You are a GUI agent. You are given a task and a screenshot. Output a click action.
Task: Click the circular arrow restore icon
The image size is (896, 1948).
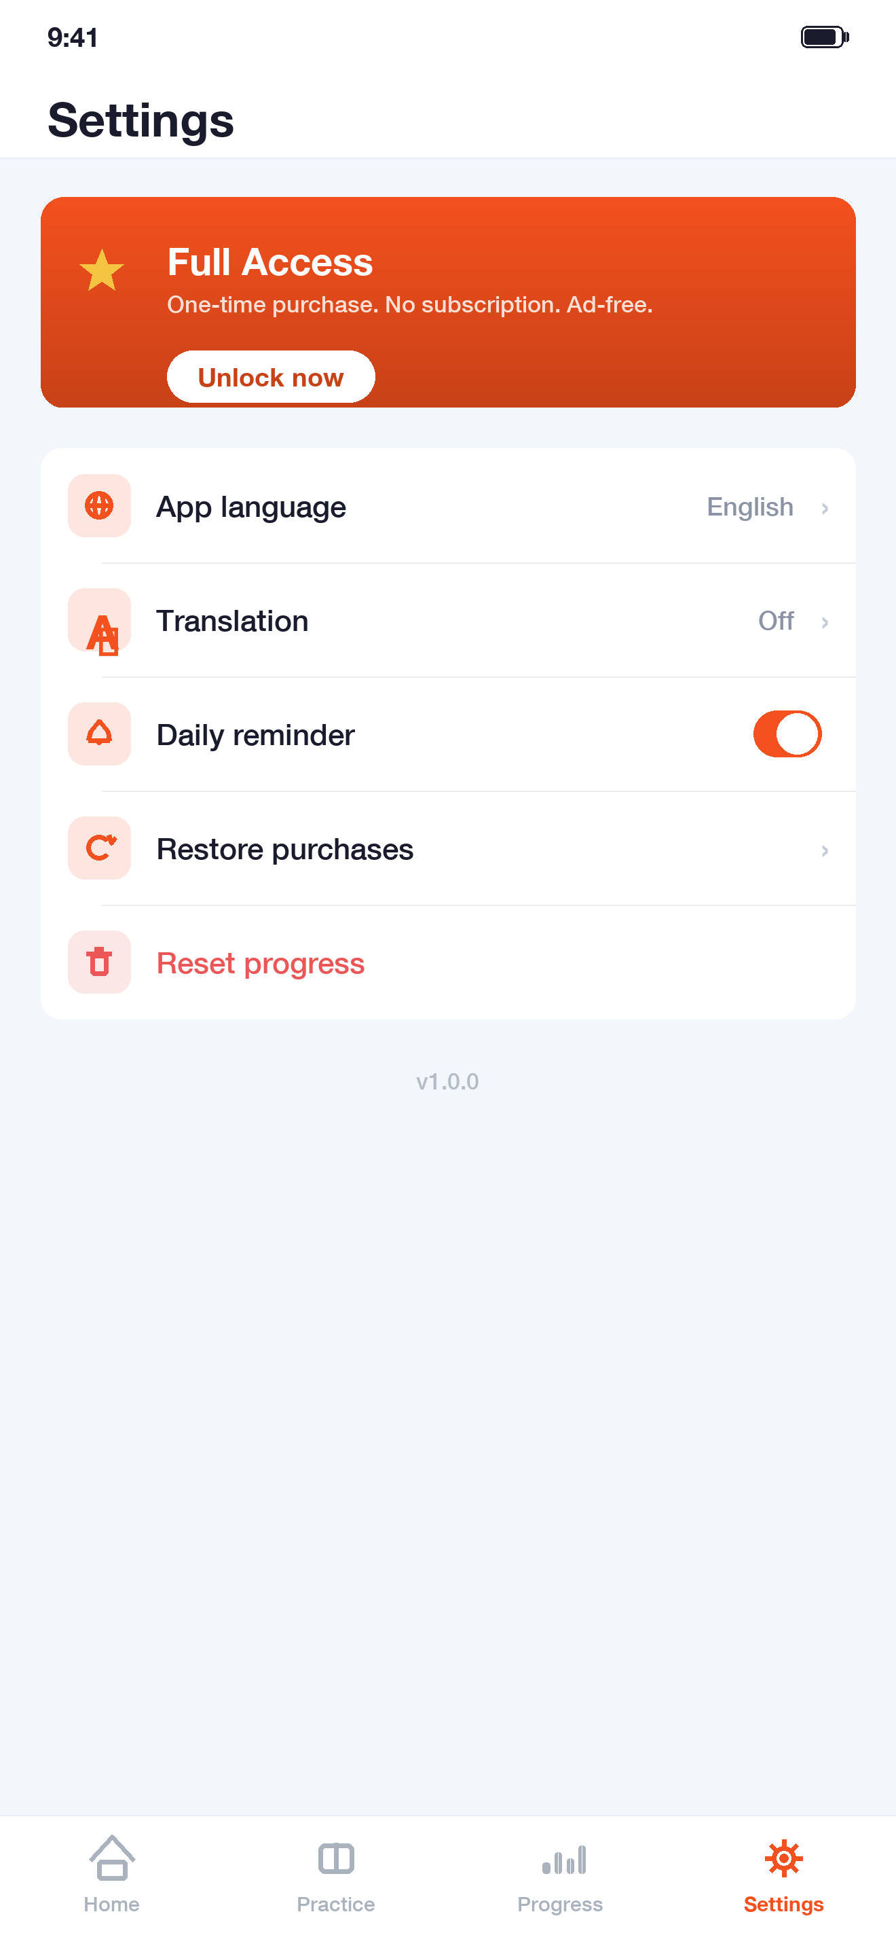coord(99,848)
